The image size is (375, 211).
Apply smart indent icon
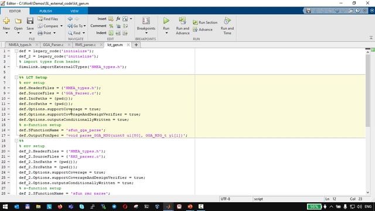point(111,33)
